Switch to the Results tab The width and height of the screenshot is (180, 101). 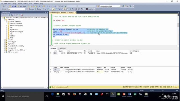click(x=53, y=49)
